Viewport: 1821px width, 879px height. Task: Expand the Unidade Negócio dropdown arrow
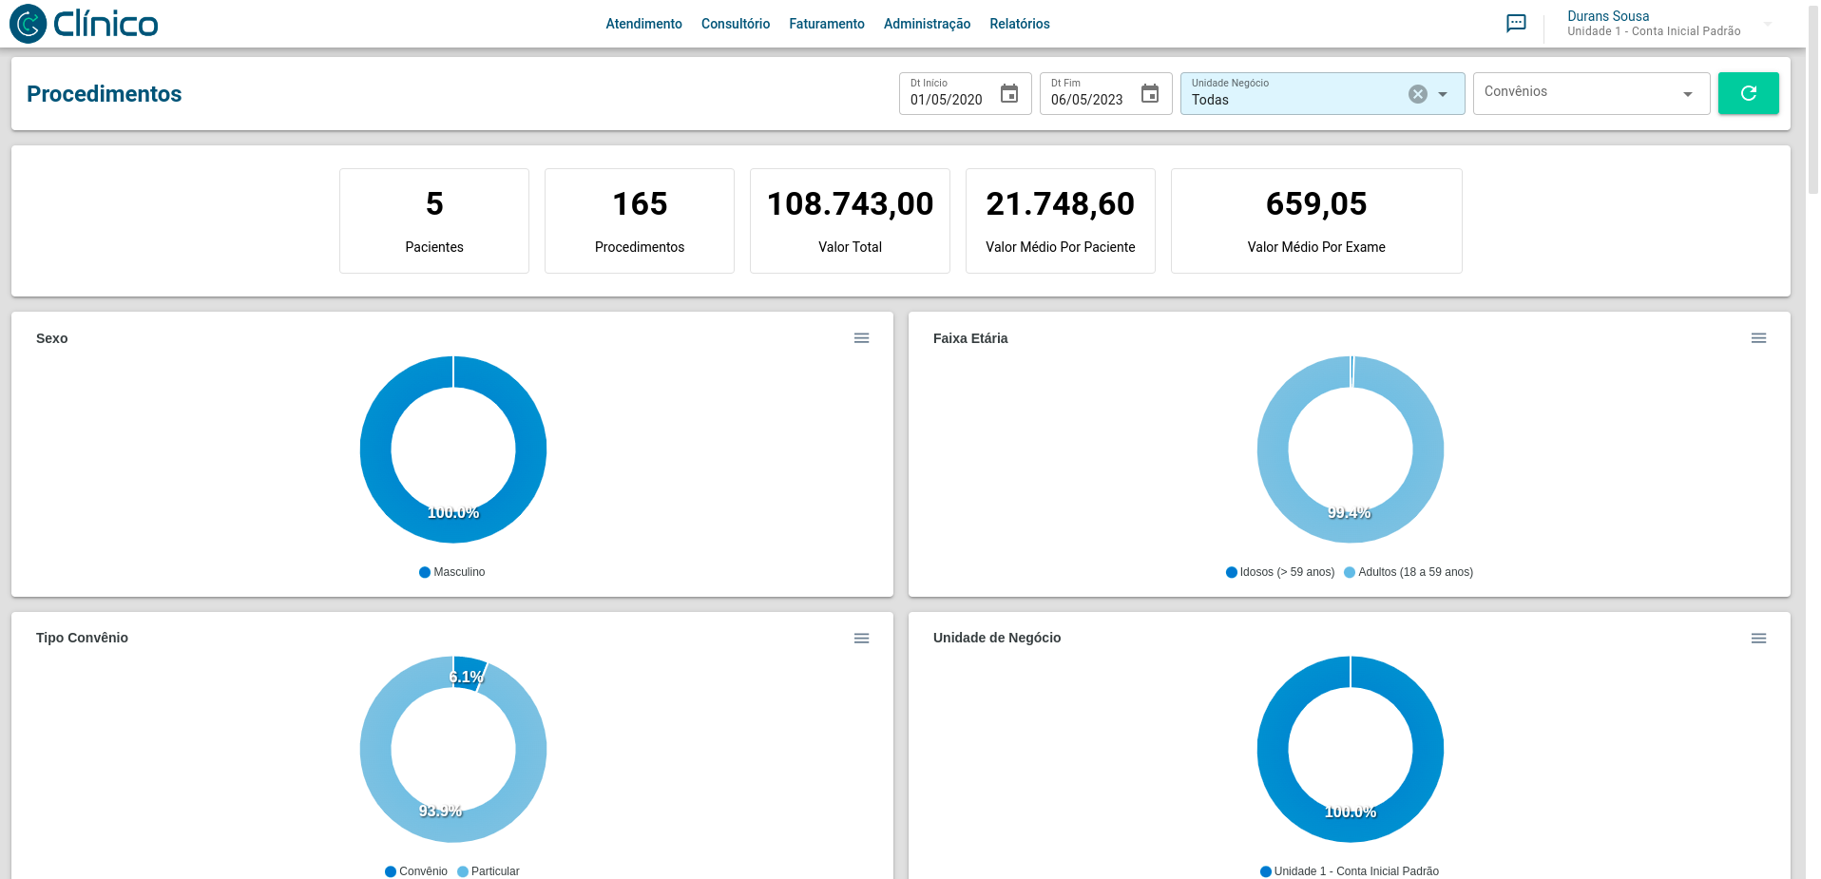click(x=1443, y=94)
